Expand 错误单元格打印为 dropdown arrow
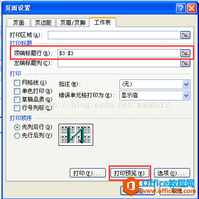Image resolution: width=199 pixels, height=199 pixels. tap(186, 95)
